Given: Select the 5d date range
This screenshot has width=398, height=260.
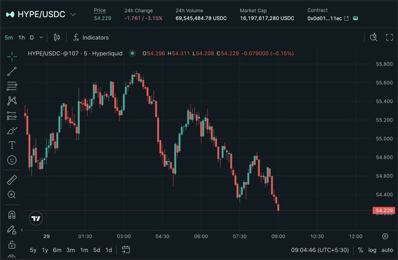Looking at the screenshot, I should [x=97, y=250].
